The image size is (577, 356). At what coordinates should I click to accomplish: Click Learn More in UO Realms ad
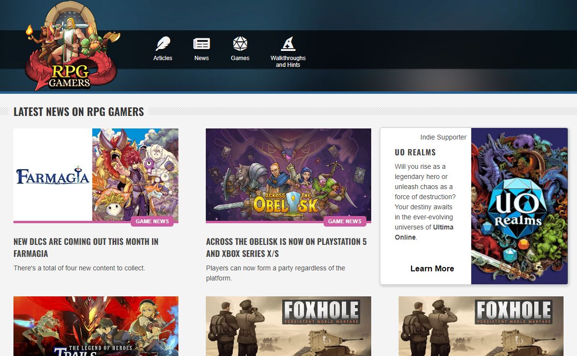(x=432, y=268)
